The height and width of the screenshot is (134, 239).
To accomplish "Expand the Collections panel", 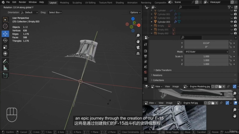I will (x=158, y=80).
